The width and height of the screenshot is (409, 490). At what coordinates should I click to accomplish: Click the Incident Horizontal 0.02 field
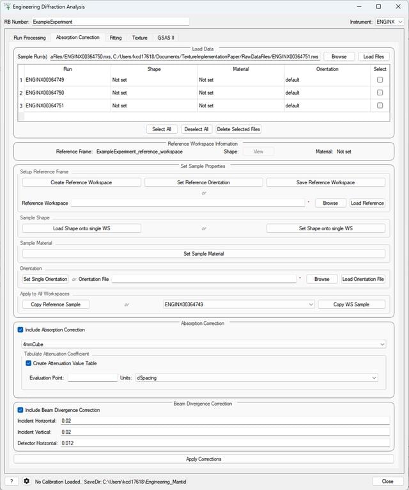click(x=225, y=421)
